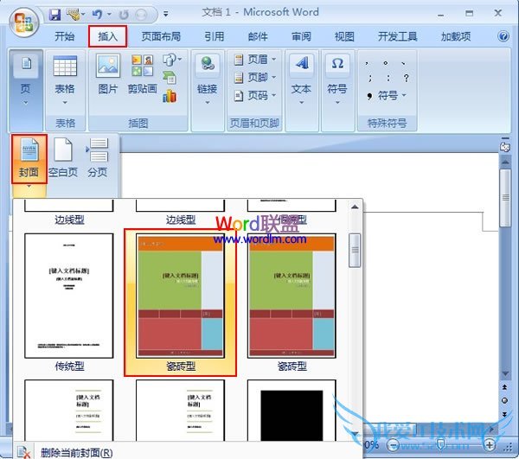This screenshot has height=459, width=519.
Task: Insert a table using the 表格 icon
Action: 65,66
